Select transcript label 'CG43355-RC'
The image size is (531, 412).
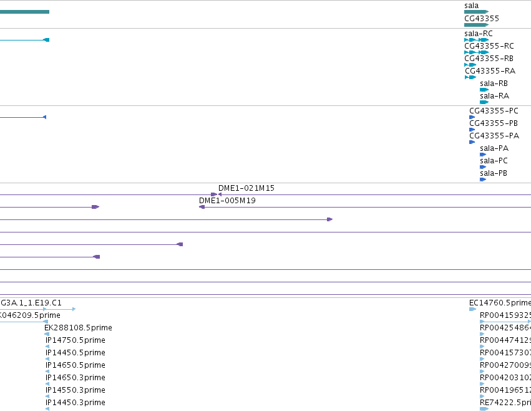[x=489, y=46]
